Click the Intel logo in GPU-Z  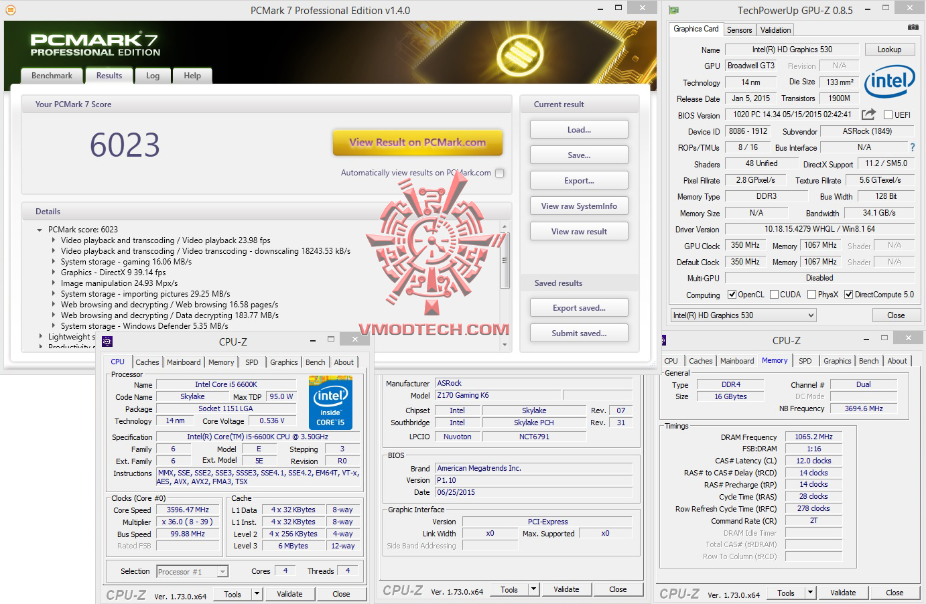890,83
